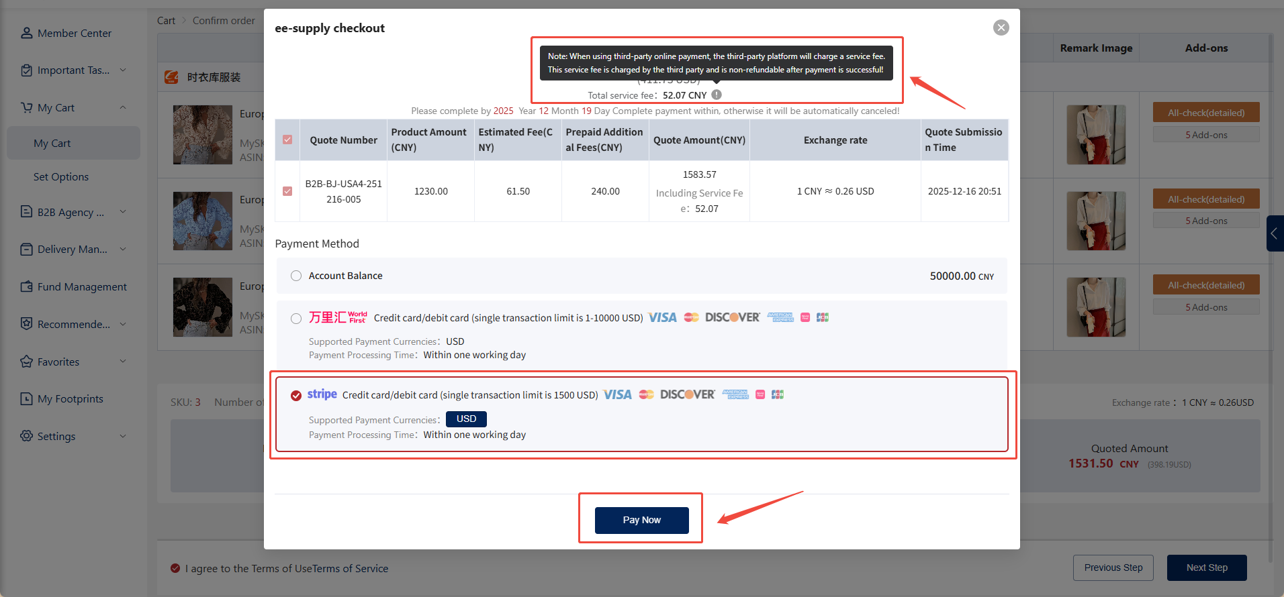This screenshot has height=597, width=1284.
Task: Click the orange shop logo icon
Action: [171, 77]
